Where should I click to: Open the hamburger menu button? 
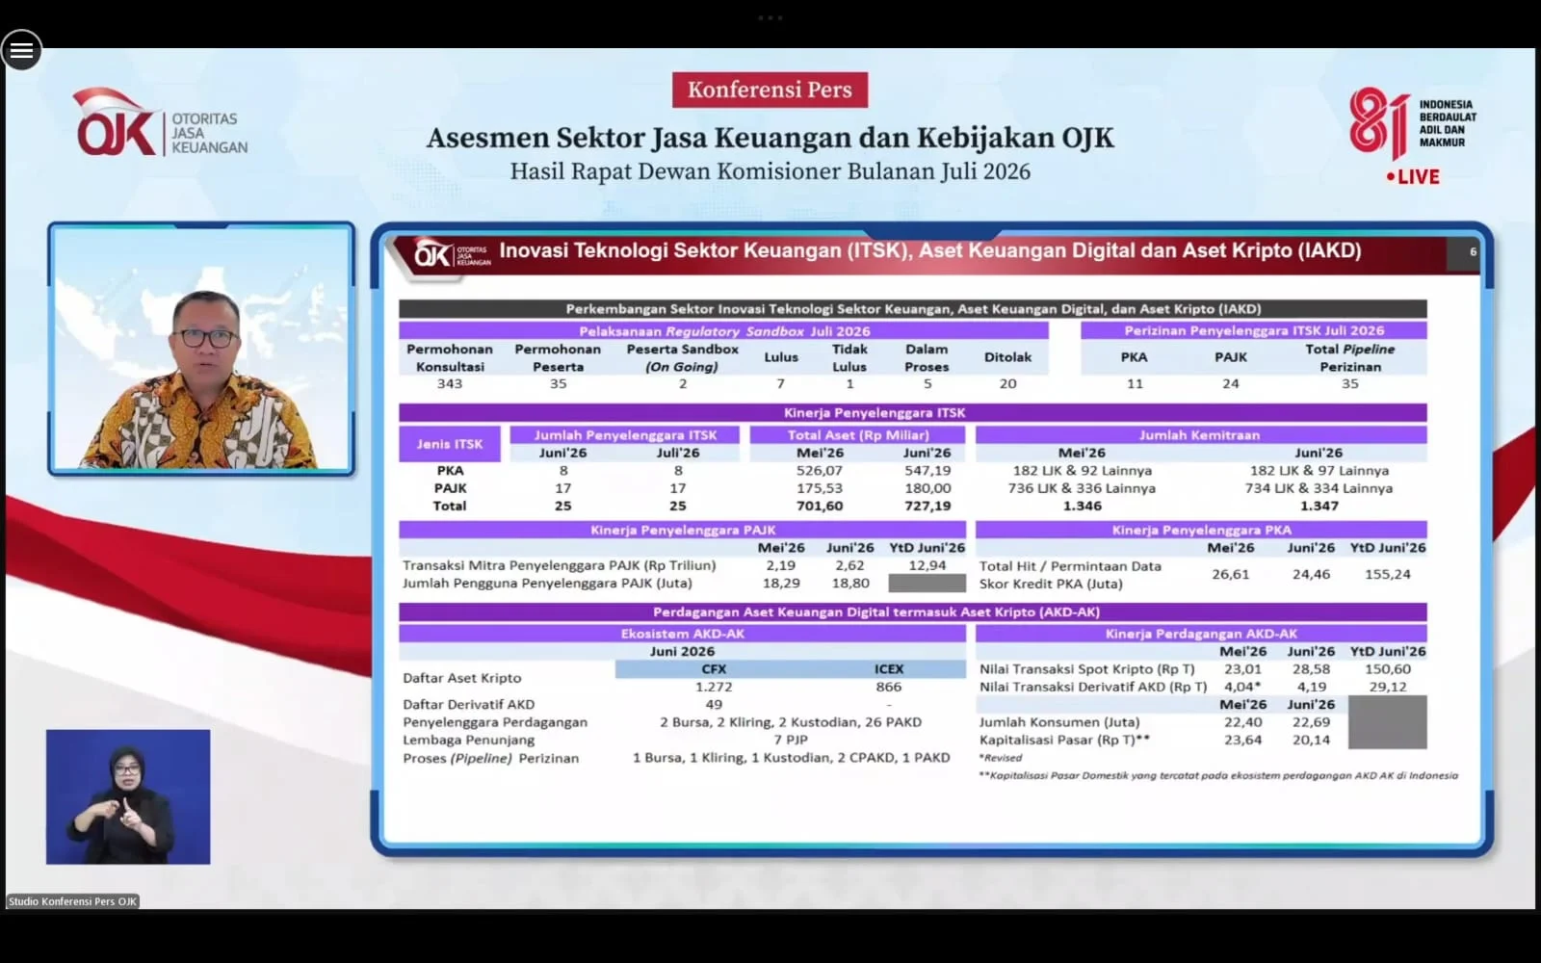pos(21,50)
